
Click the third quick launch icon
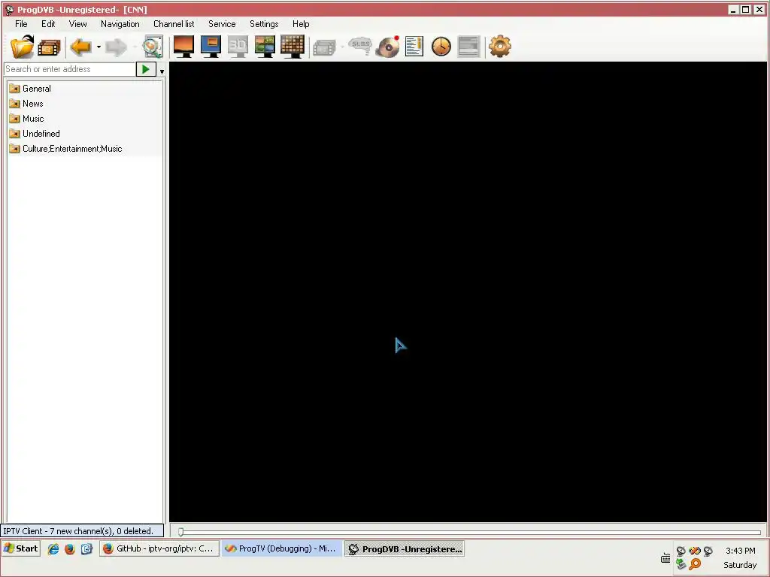point(87,549)
